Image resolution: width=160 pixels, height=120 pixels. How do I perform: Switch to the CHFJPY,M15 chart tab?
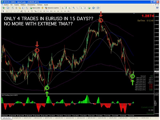click(x=145, y=118)
